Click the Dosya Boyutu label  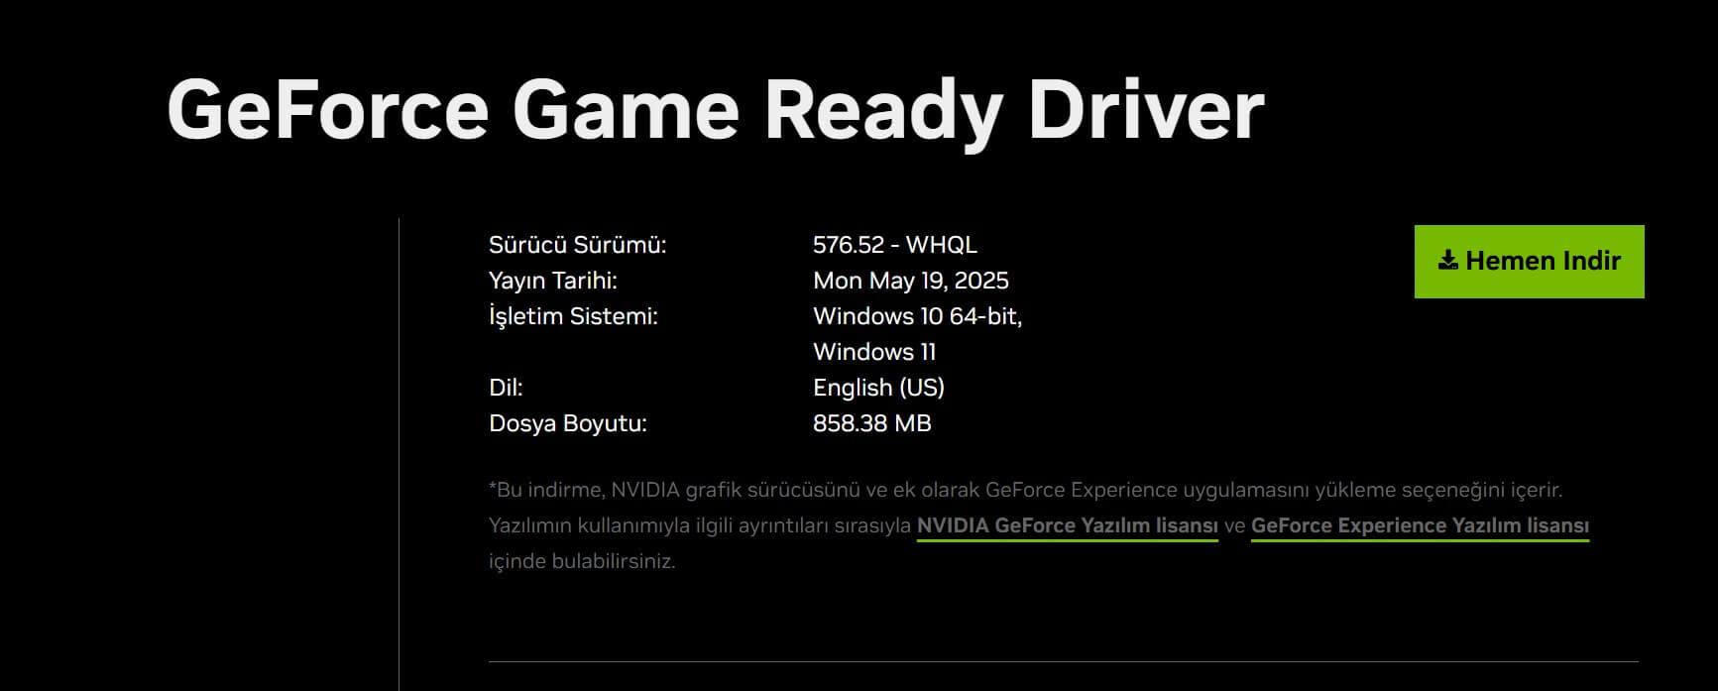click(x=567, y=423)
